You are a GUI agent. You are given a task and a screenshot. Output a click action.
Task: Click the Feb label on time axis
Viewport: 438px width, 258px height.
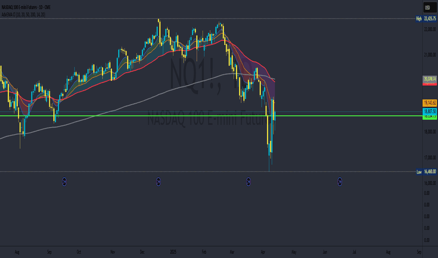[x=204, y=252]
